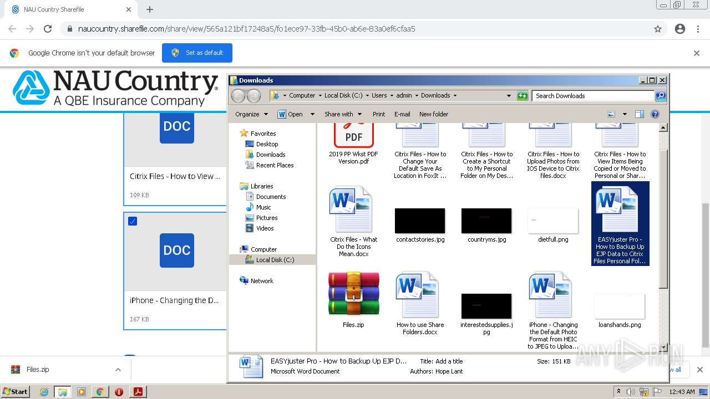This screenshot has width=710, height=399.
Task: Click the Computer breadcrumb in address bar
Action: coord(302,95)
